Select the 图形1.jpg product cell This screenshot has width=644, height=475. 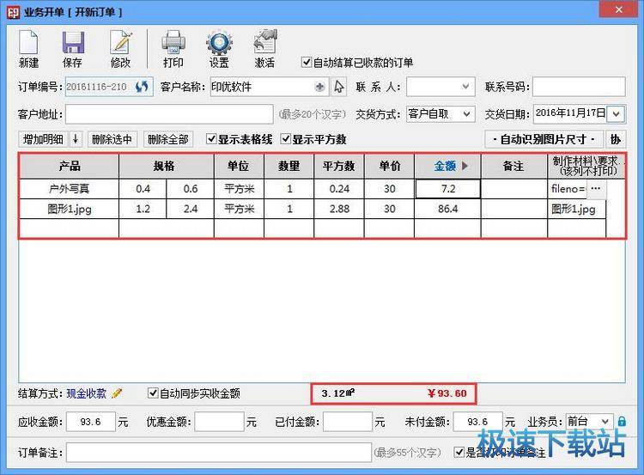click(69, 209)
